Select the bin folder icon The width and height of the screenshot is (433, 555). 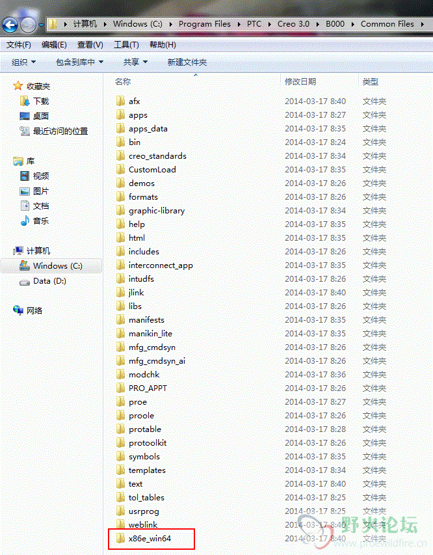click(x=121, y=142)
